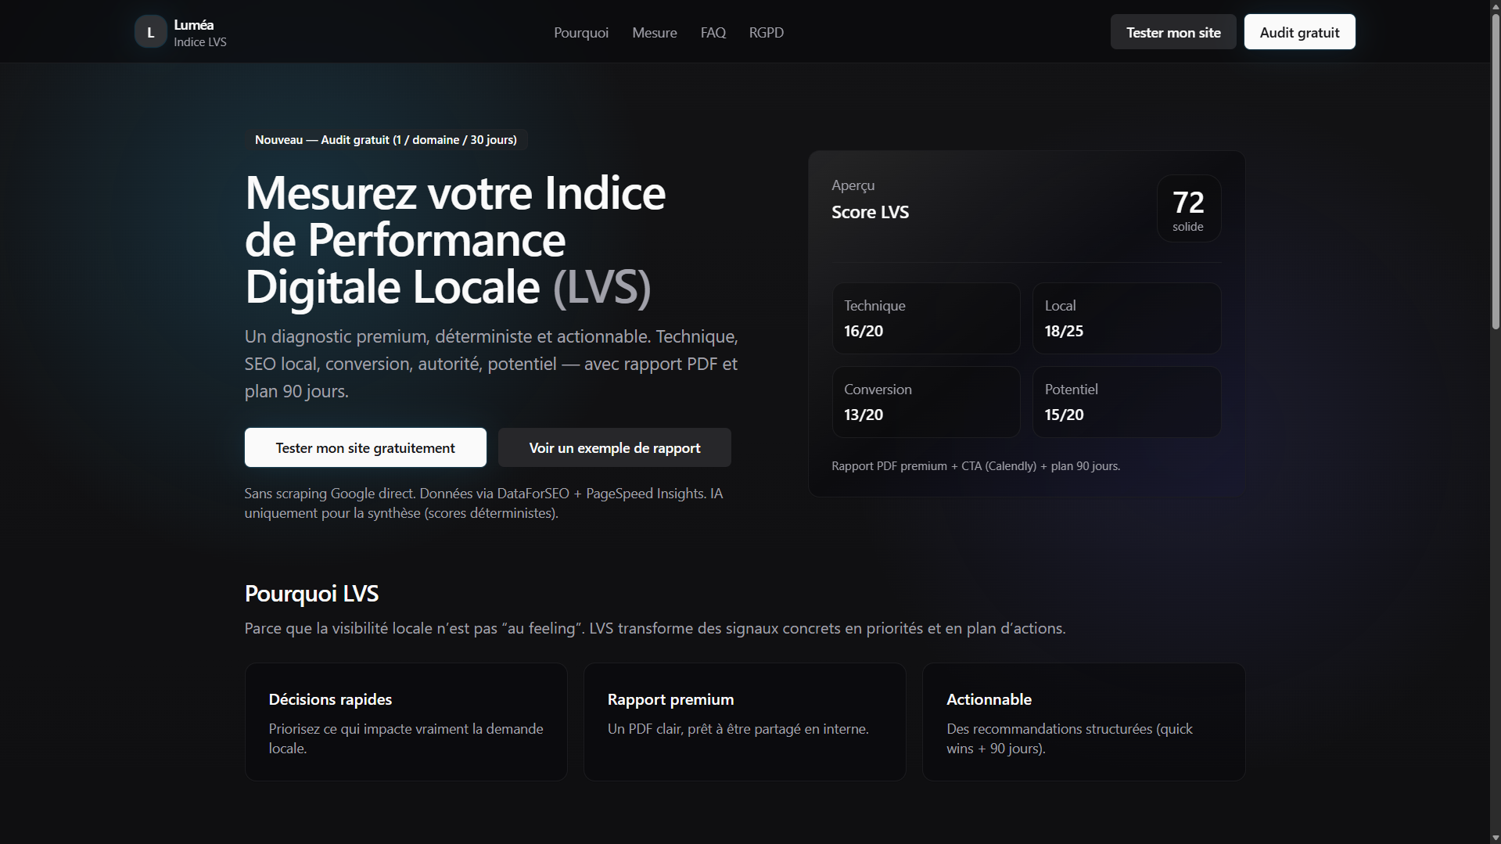Click "Tester mon site gratuitement"

point(364,447)
